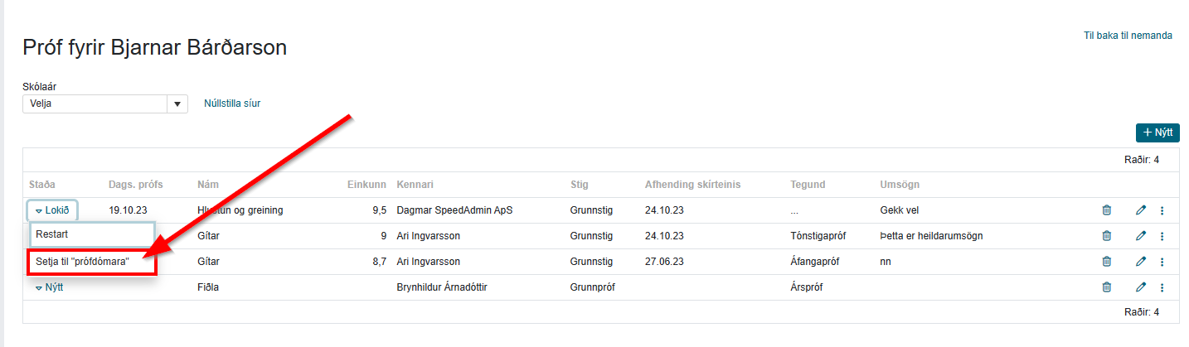Click the Núllstilla síur link

click(232, 104)
